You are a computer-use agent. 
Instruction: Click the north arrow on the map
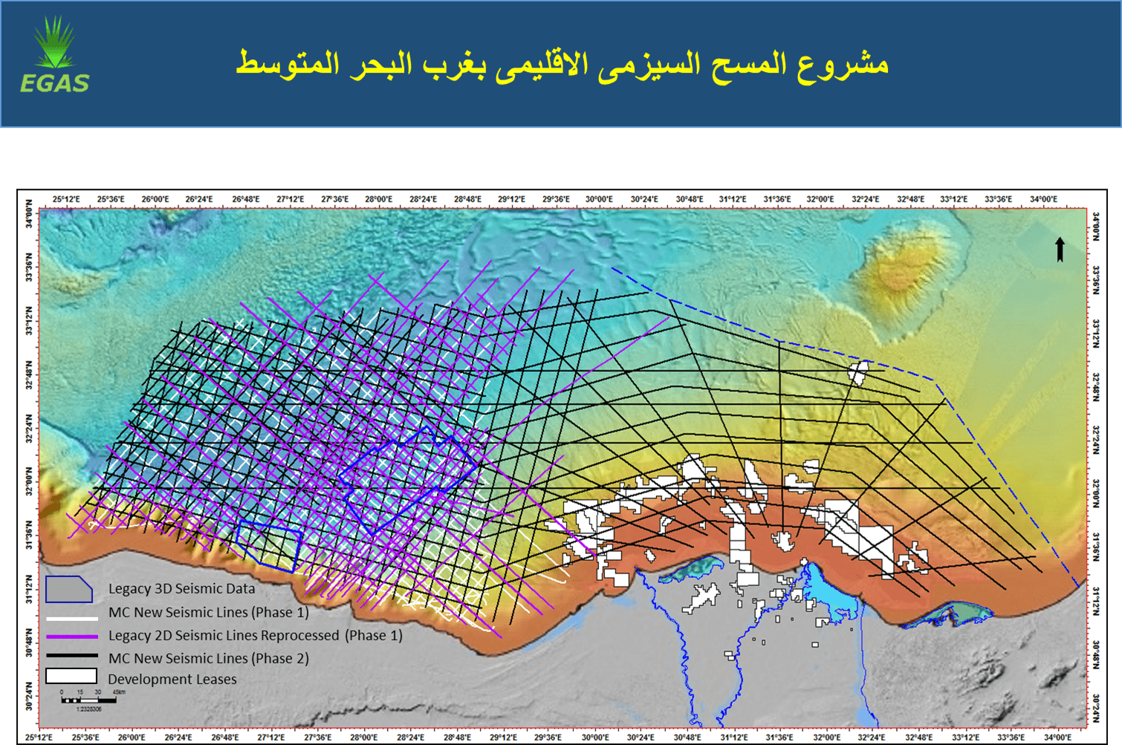1060,250
